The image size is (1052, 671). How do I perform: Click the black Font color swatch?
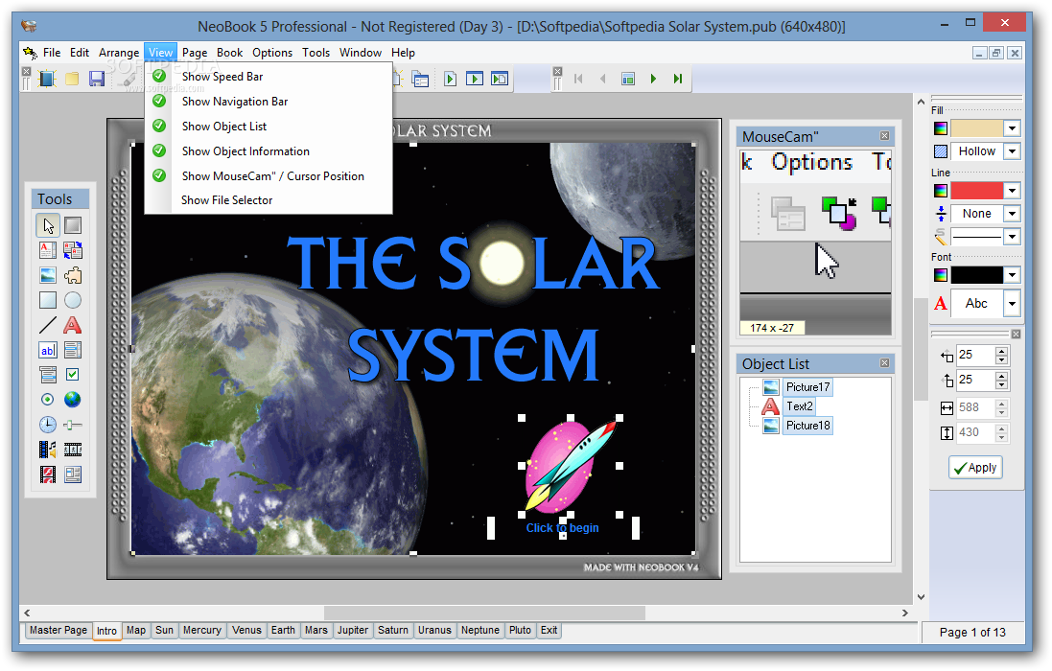(977, 275)
